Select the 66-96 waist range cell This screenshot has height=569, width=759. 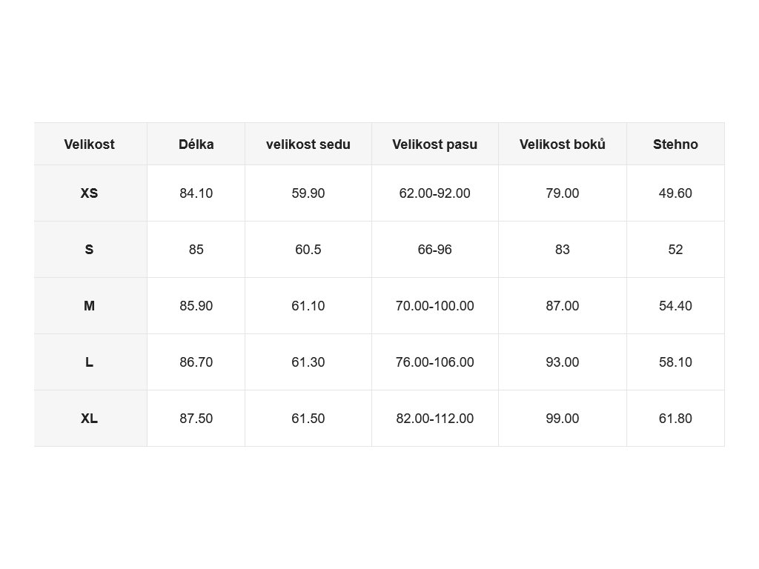coord(435,250)
